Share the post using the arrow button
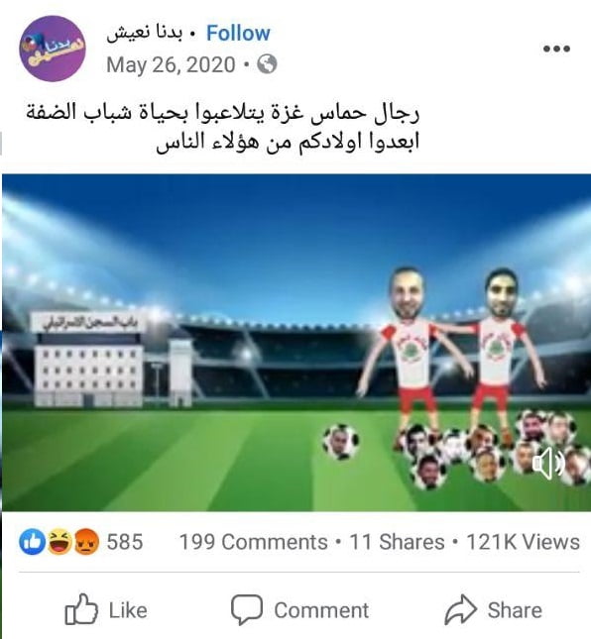591x639 pixels. pyautogui.click(x=494, y=610)
